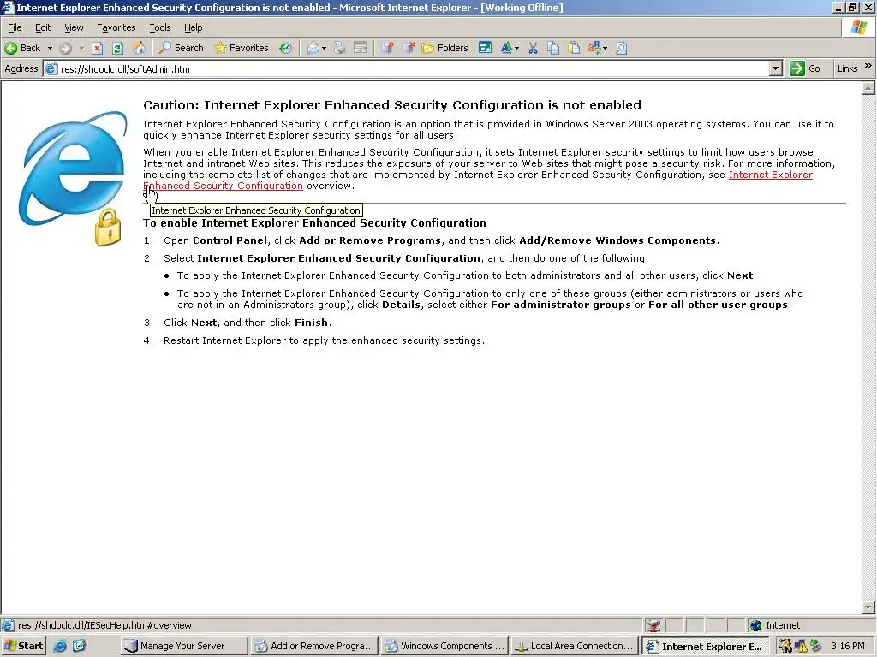Switch to Local Area Connection taskbar window
877x657 pixels.
575,646
